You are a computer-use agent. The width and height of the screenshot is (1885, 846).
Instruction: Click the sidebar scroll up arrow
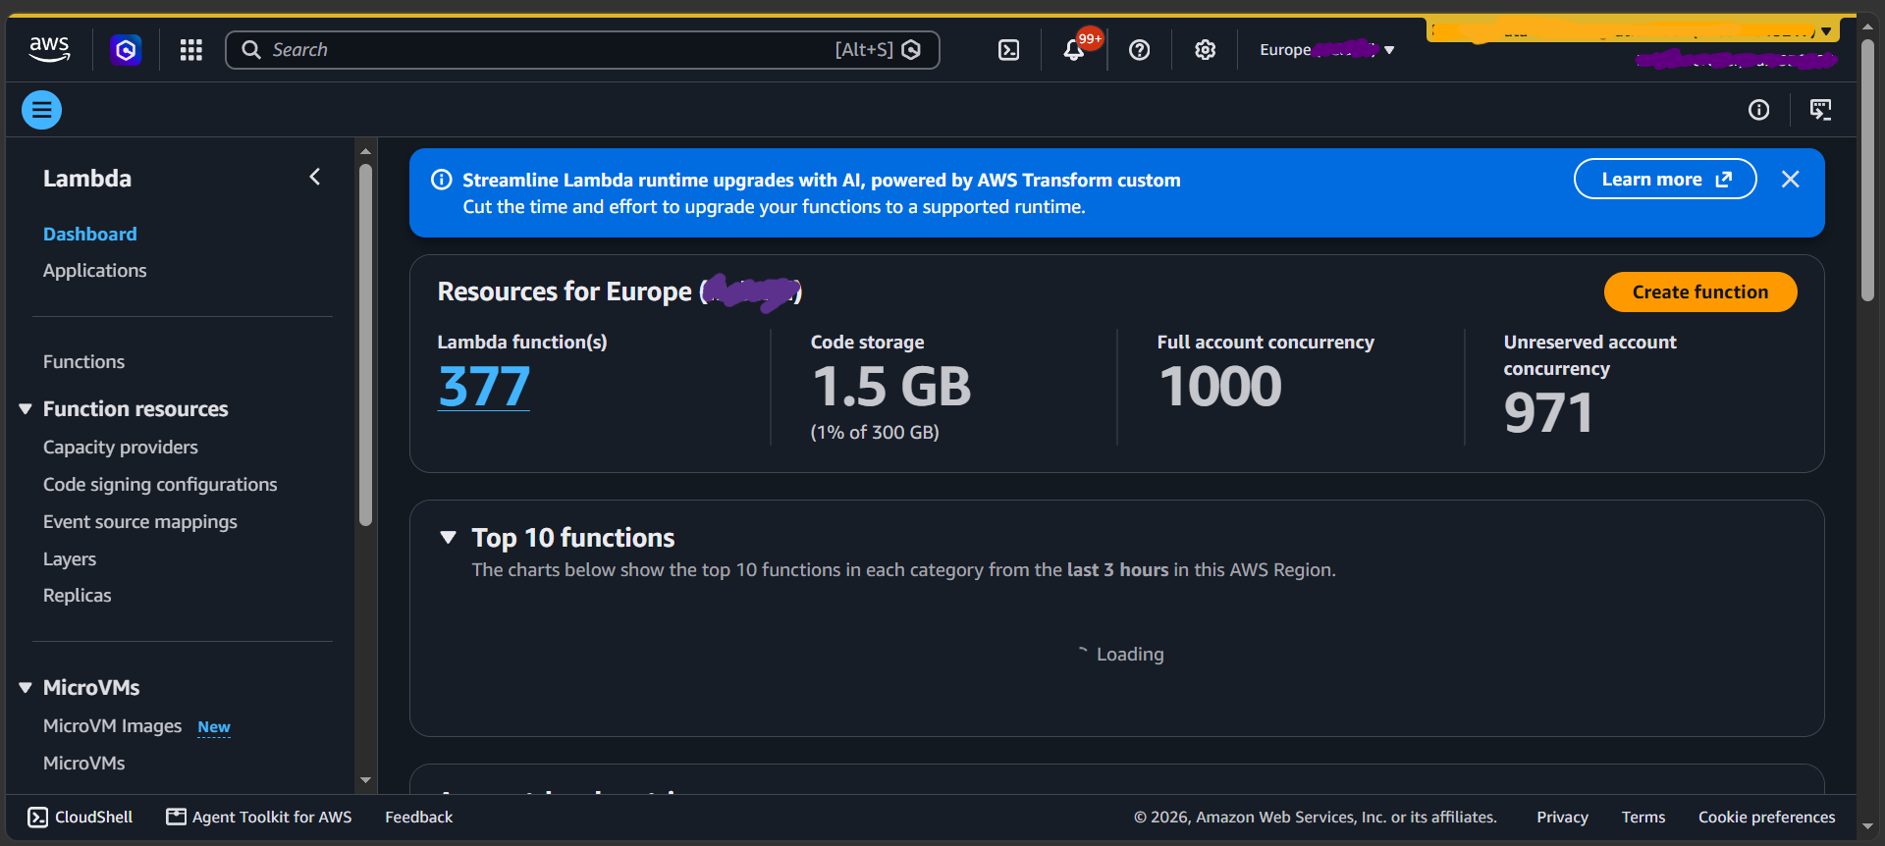click(x=366, y=151)
